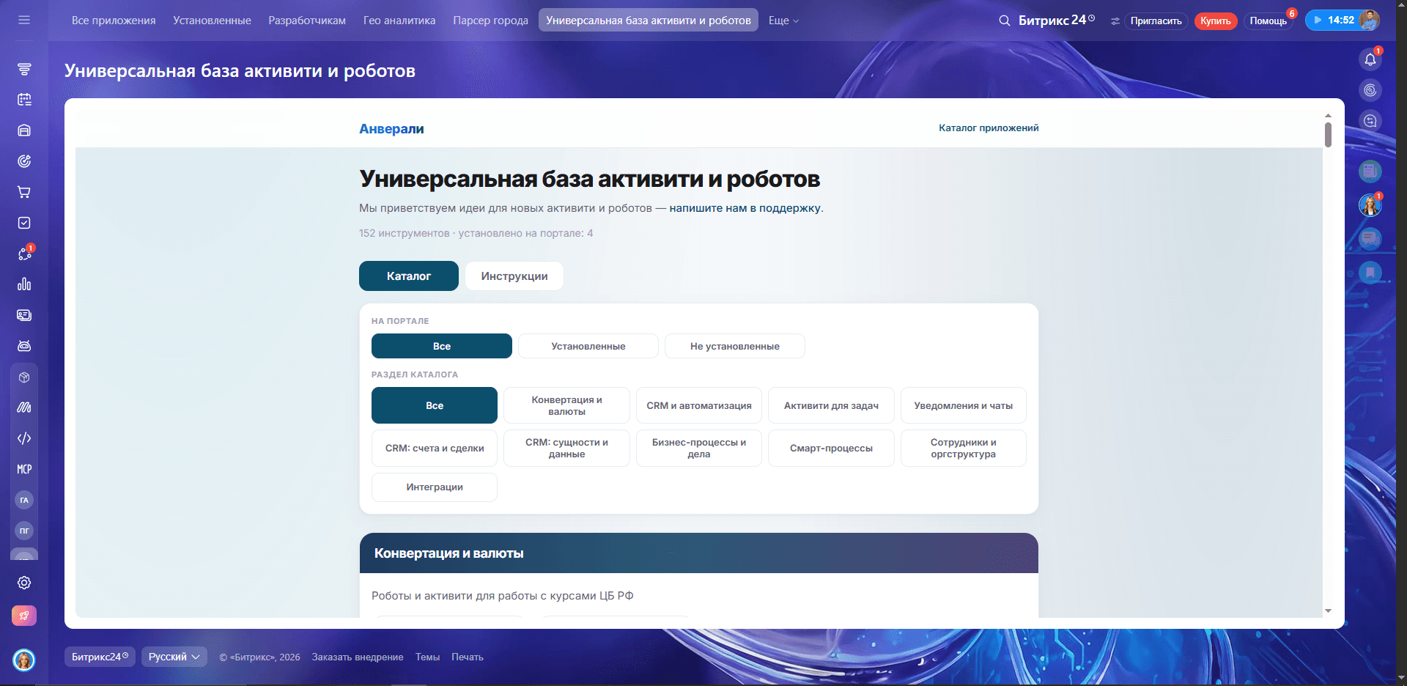Open the target goal icon in the sidebar
This screenshot has height=686, width=1407.
(x=24, y=161)
